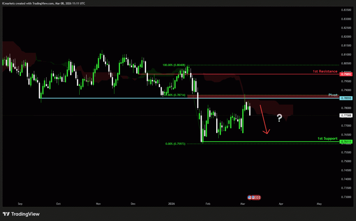This screenshot has height=221, width=356.
Task: Click the "Mar" label on time axis
Action: (243, 204)
